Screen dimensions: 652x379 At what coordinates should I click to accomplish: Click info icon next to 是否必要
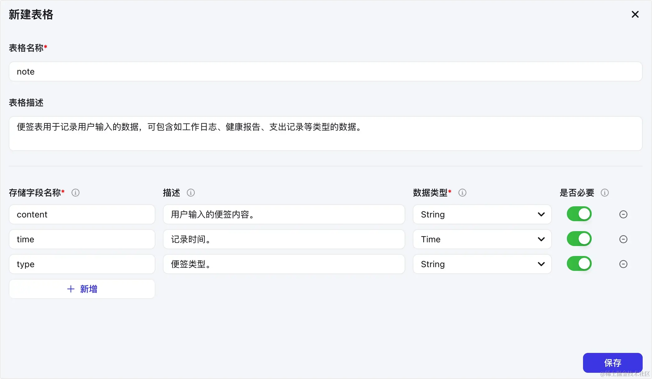click(x=605, y=193)
